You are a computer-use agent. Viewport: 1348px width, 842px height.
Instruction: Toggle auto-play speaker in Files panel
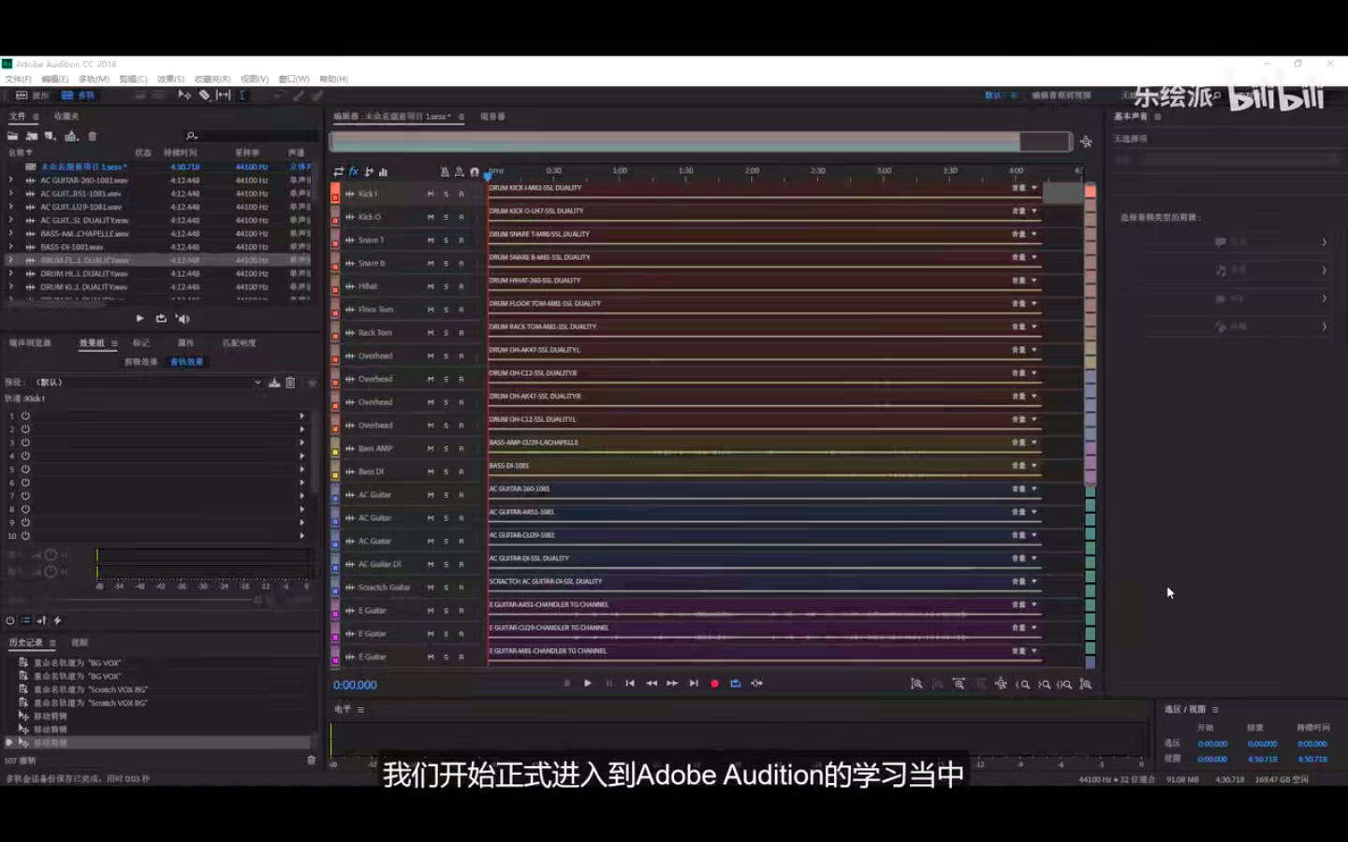(183, 319)
